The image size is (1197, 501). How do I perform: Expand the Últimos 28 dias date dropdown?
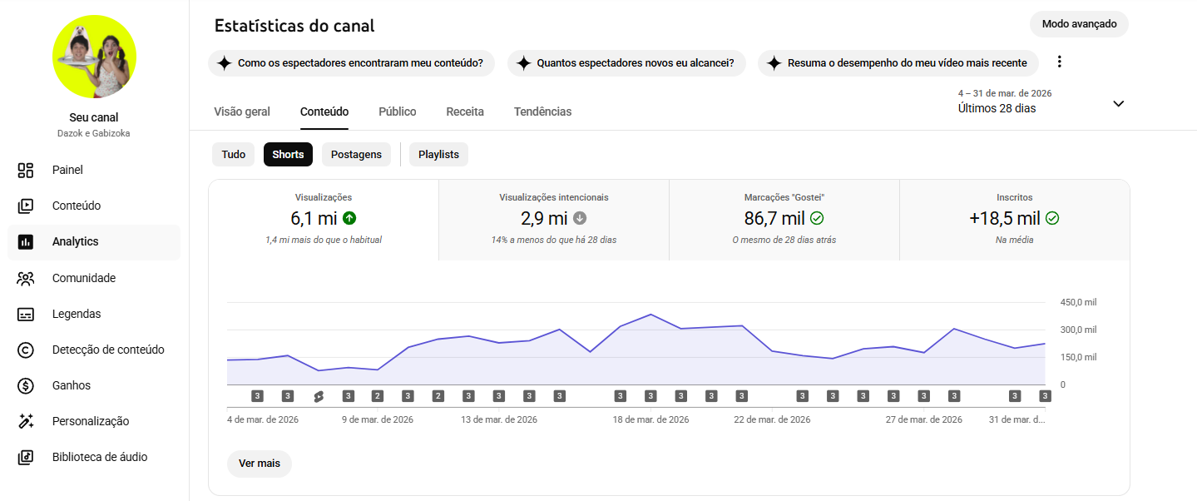[x=1118, y=104]
